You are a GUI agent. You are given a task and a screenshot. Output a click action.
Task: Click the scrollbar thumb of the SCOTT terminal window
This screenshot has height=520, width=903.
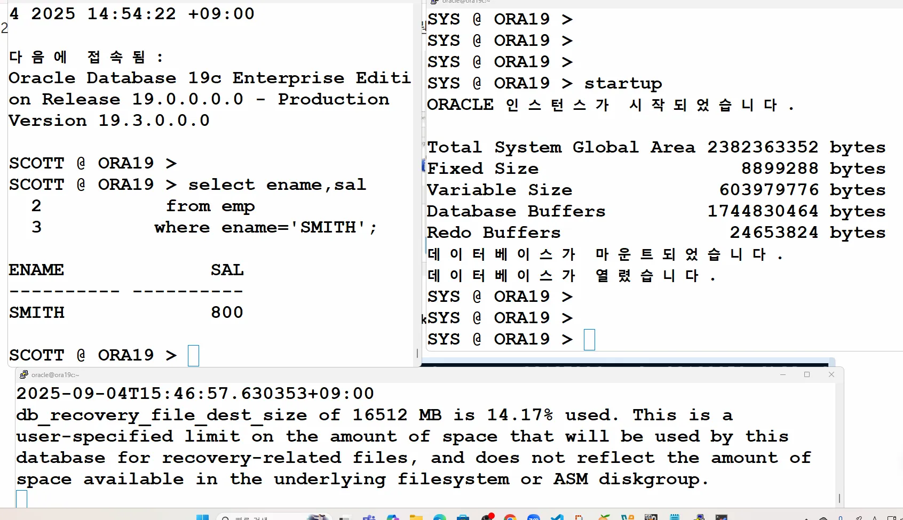(417, 353)
